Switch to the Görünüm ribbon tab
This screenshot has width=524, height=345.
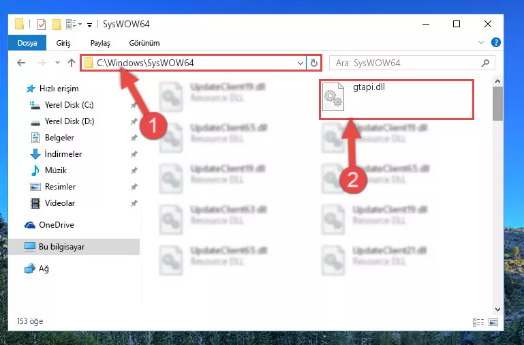144,43
